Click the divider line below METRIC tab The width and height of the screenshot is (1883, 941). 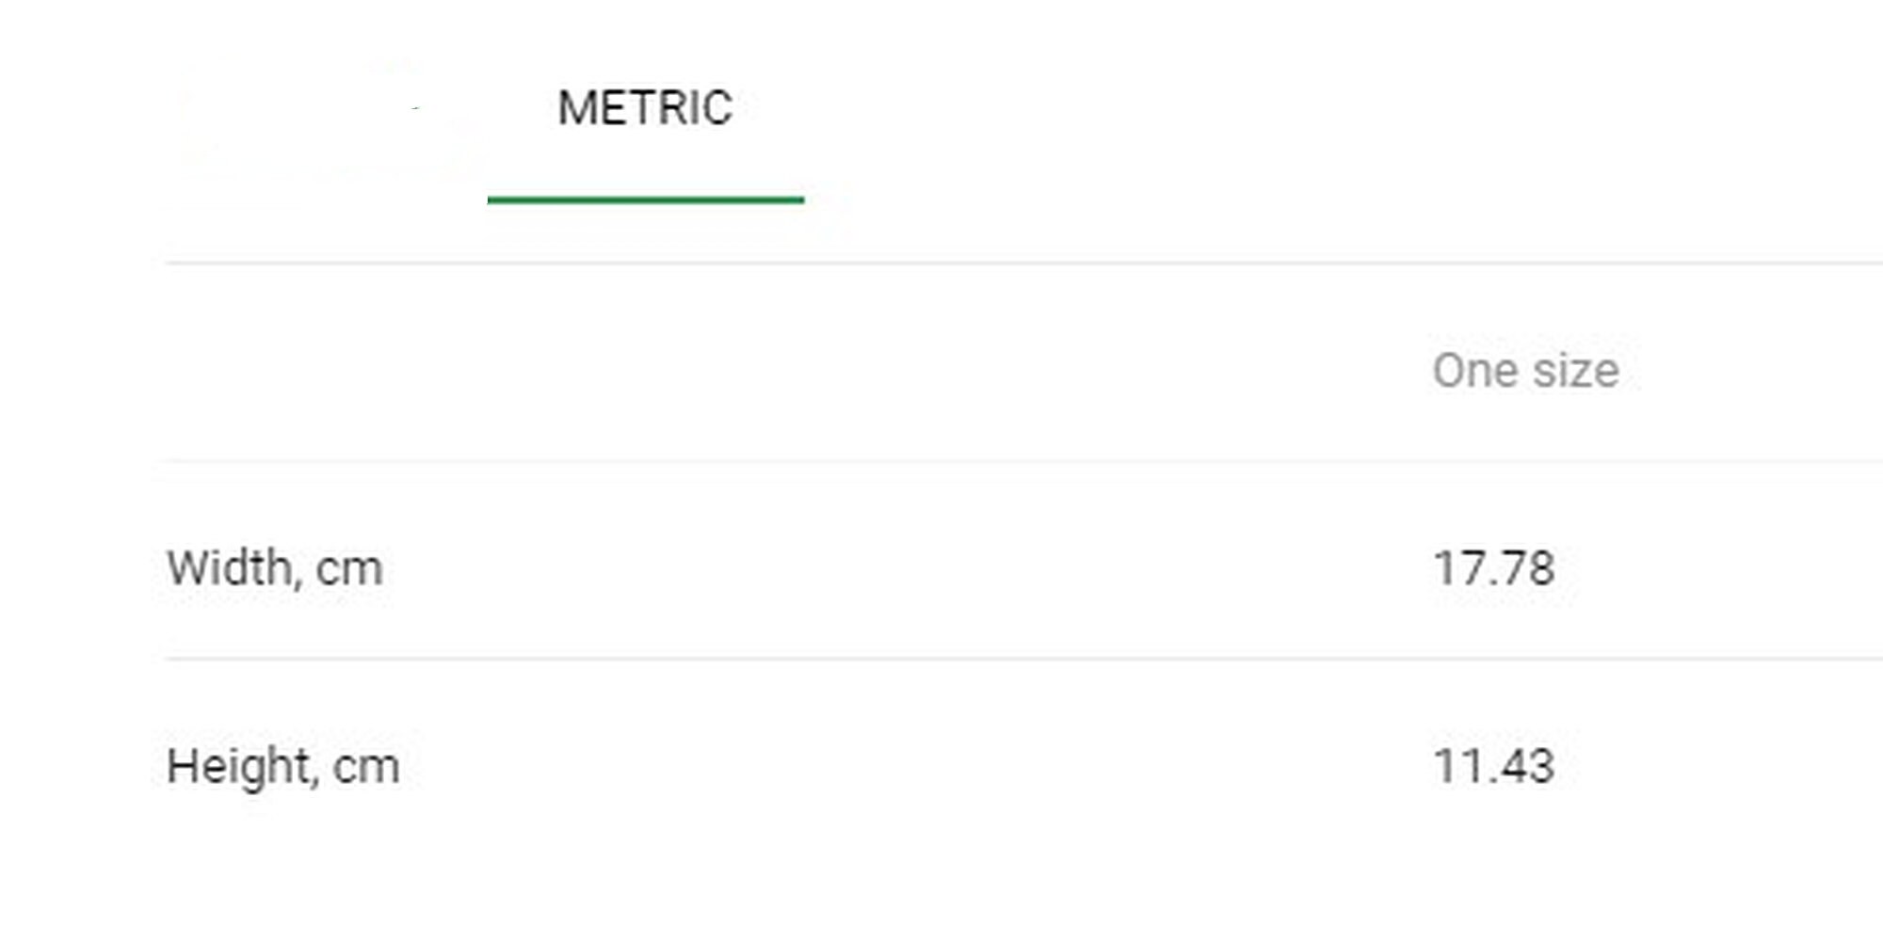click(x=1024, y=263)
